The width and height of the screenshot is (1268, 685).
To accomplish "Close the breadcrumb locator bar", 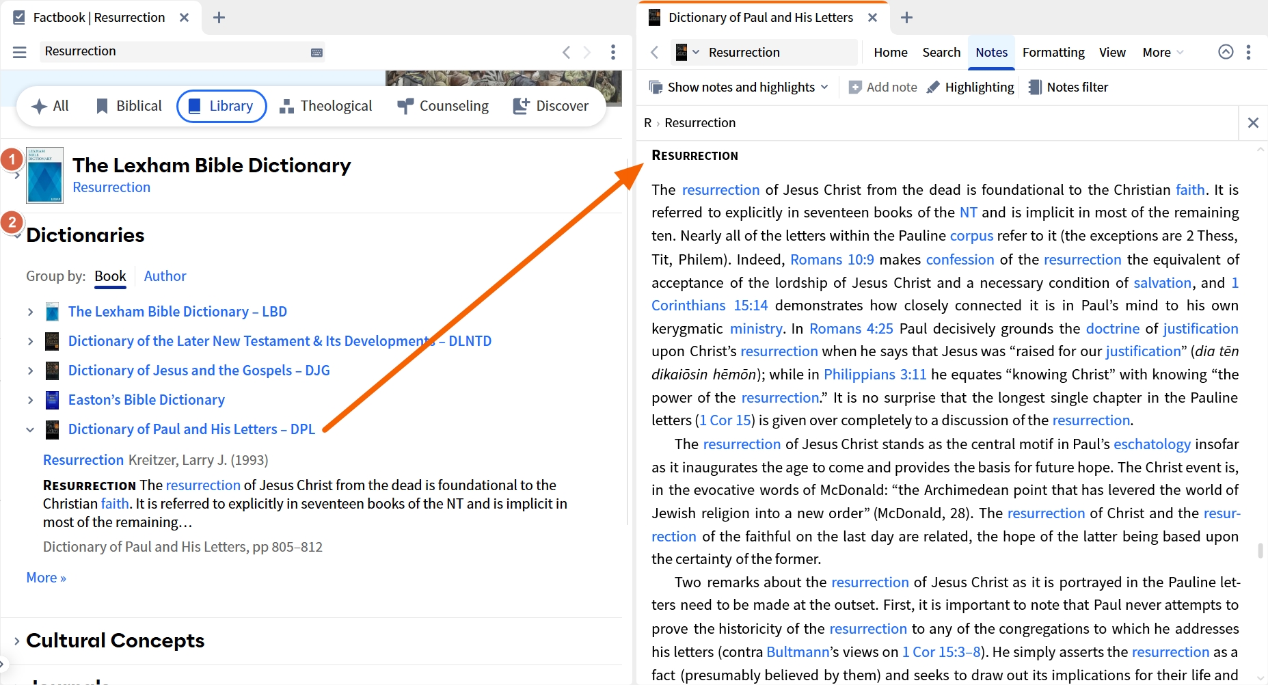I will click(1253, 123).
